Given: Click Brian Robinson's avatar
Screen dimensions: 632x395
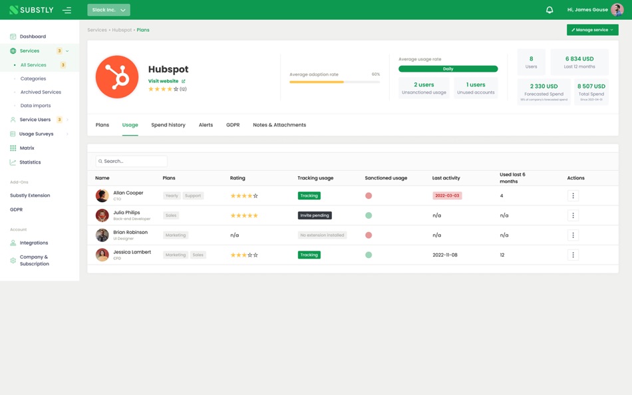Looking at the screenshot, I should click(102, 235).
